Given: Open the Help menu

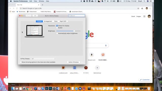Looking at the screenshot, I should coord(47,1).
